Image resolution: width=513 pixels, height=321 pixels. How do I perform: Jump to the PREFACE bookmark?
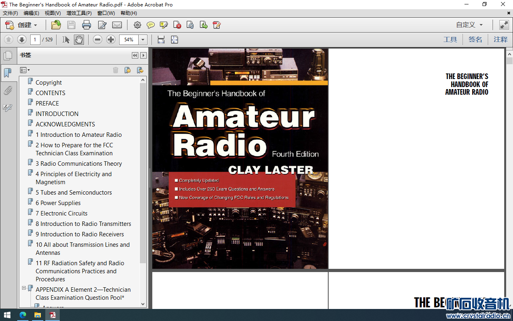47,104
